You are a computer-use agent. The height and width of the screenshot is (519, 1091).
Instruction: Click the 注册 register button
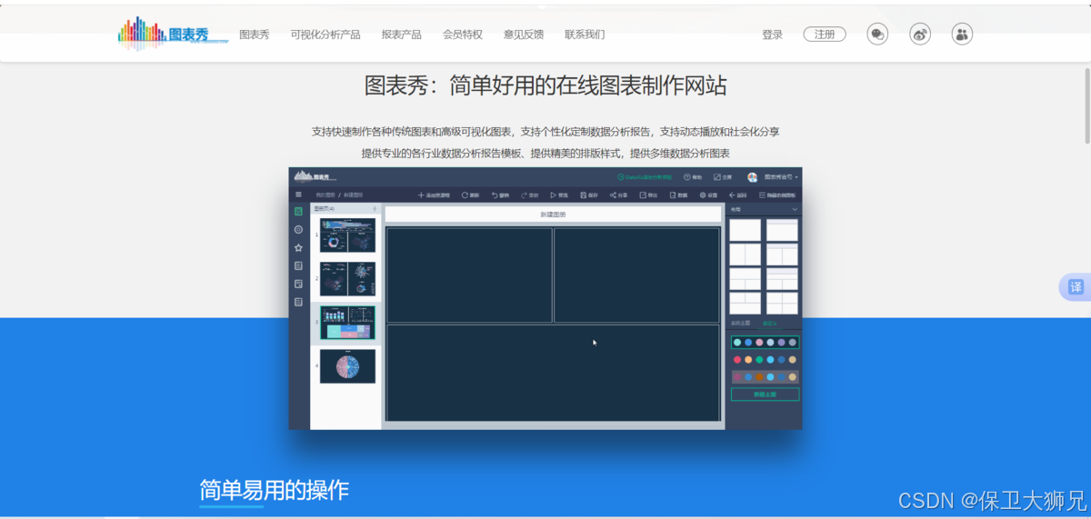[x=825, y=35]
